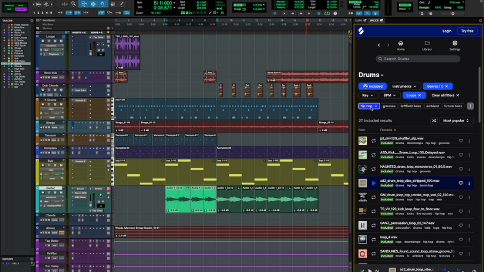Sort results by Filename column
This screenshot has width=484, height=272.
click(388, 130)
